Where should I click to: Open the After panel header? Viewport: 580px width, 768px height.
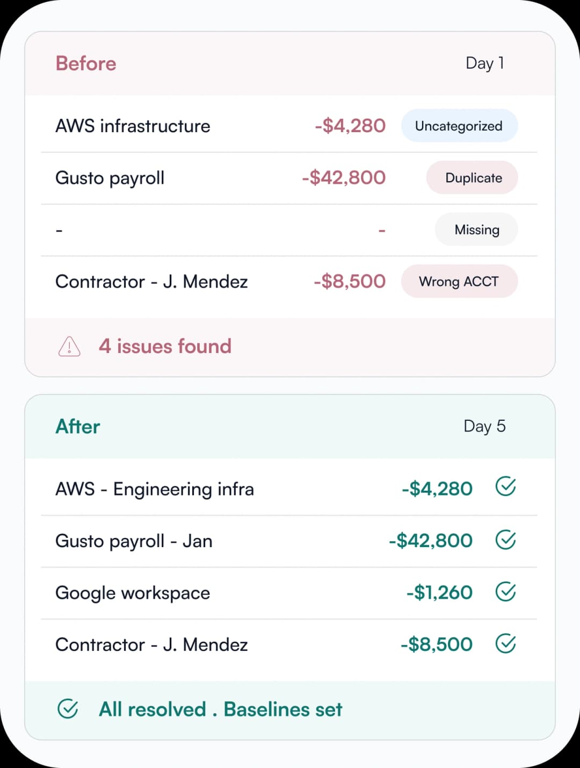290,426
